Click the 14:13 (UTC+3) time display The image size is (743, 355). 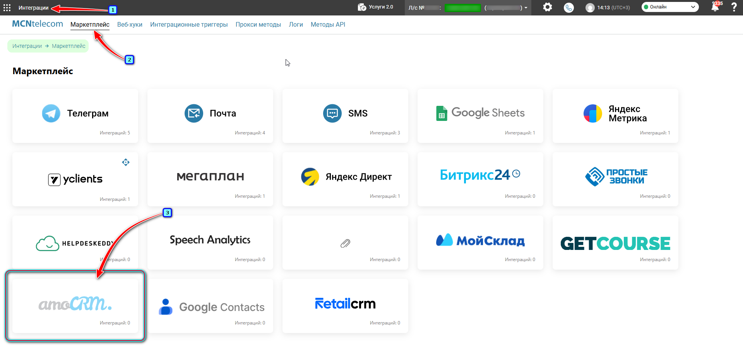click(613, 8)
